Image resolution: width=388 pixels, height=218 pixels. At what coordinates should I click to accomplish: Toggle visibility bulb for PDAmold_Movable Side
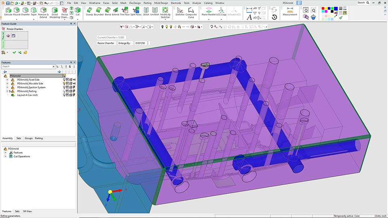64,84
